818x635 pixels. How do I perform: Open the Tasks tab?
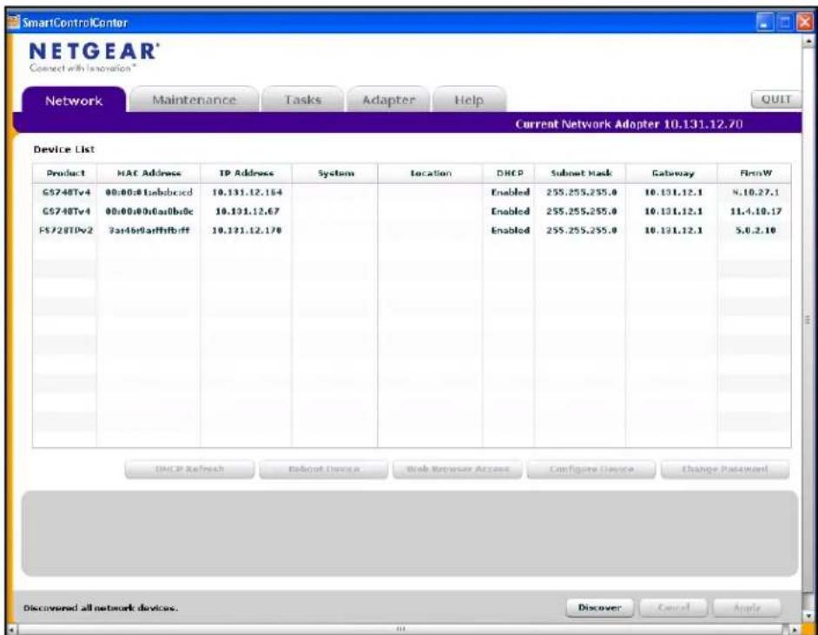[x=302, y=100]
